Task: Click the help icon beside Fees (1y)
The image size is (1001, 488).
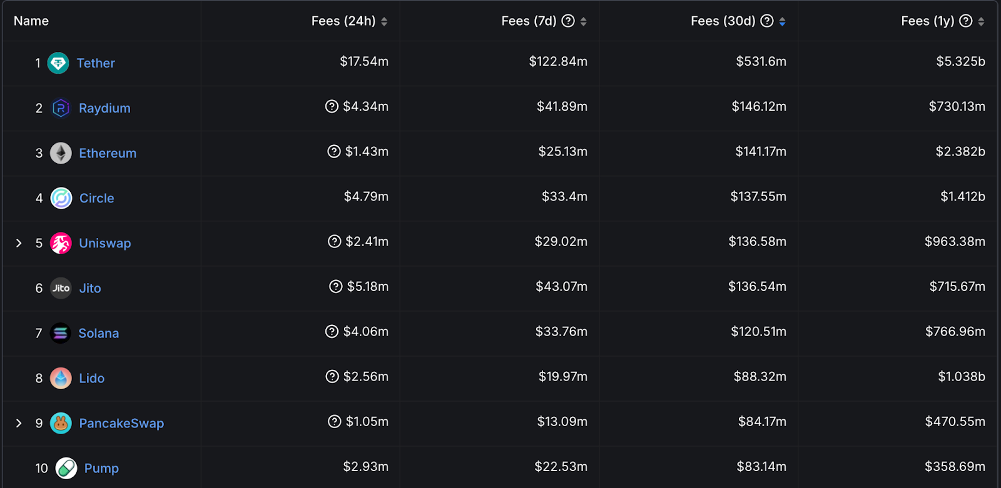Action: coord(966,21)
